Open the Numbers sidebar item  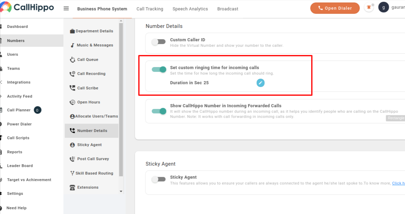click(x=32, y=41)
